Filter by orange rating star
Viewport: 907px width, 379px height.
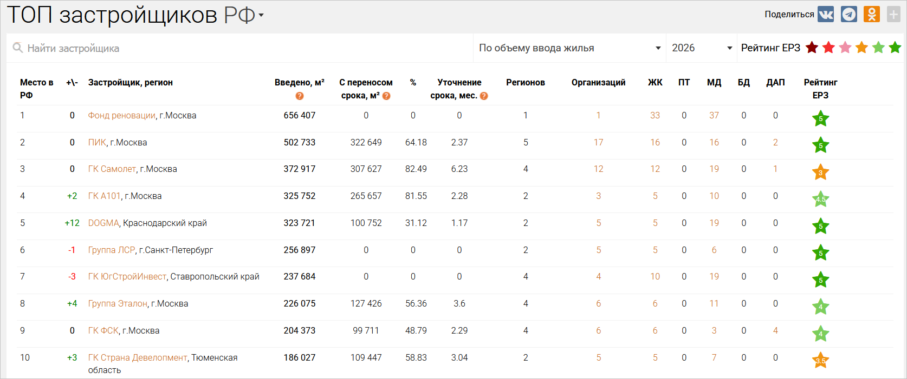pos(861,48)
